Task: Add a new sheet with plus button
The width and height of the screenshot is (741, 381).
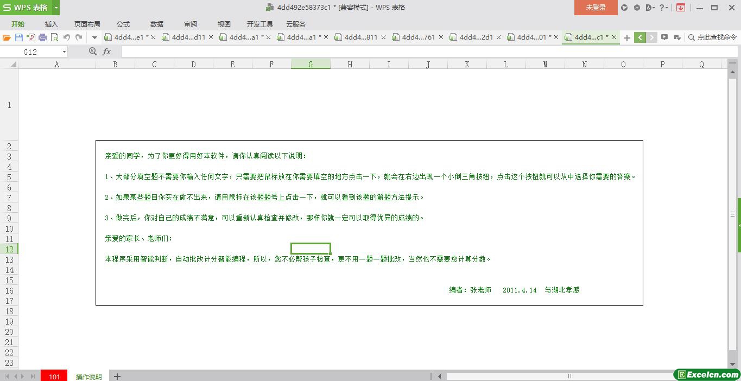Action: 117,376
